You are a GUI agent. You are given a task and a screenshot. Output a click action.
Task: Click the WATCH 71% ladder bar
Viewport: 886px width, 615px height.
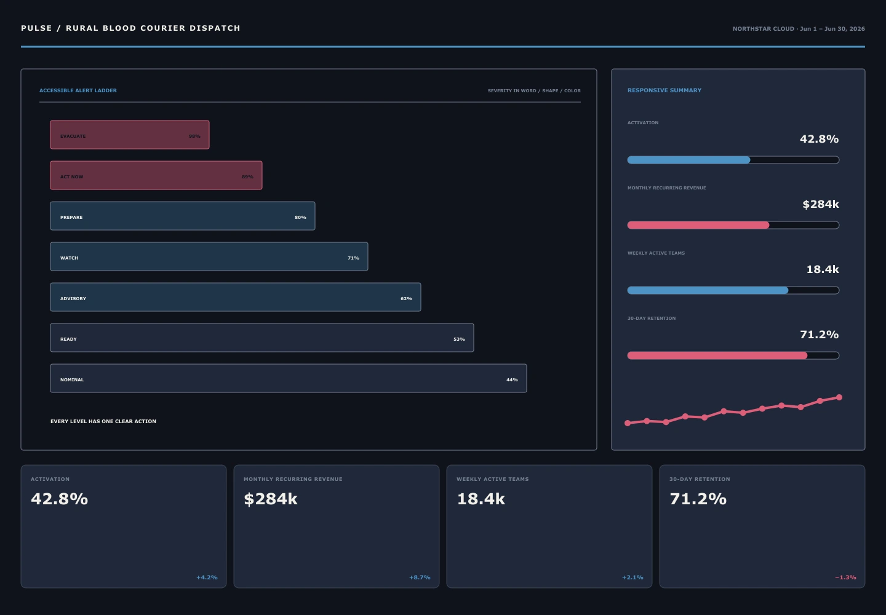(209, 256)
